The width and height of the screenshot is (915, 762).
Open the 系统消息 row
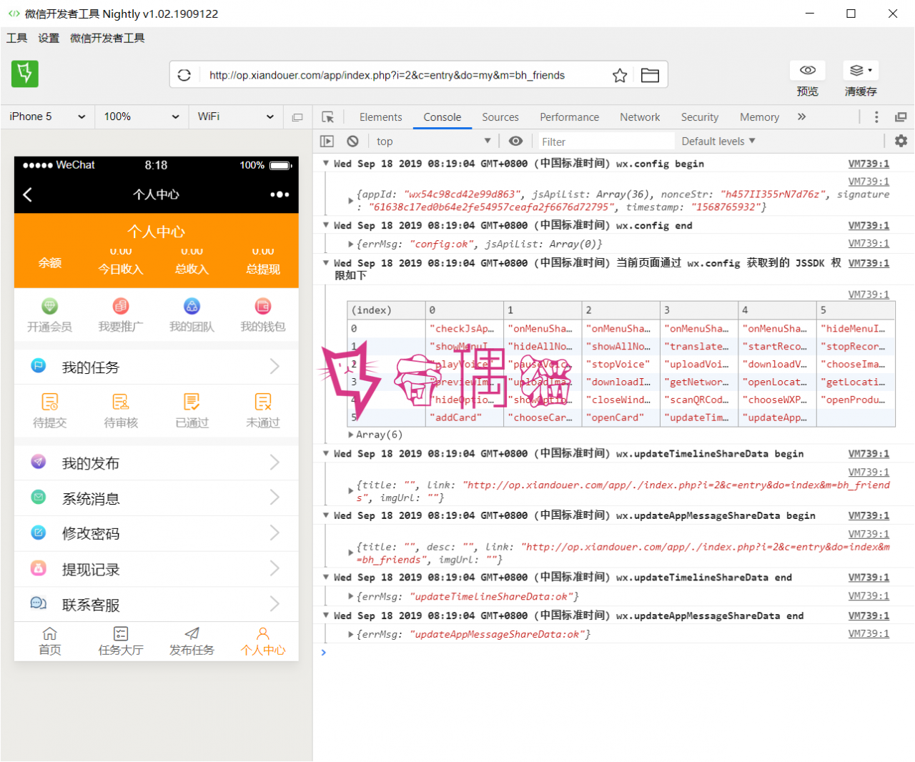(156, 498)
